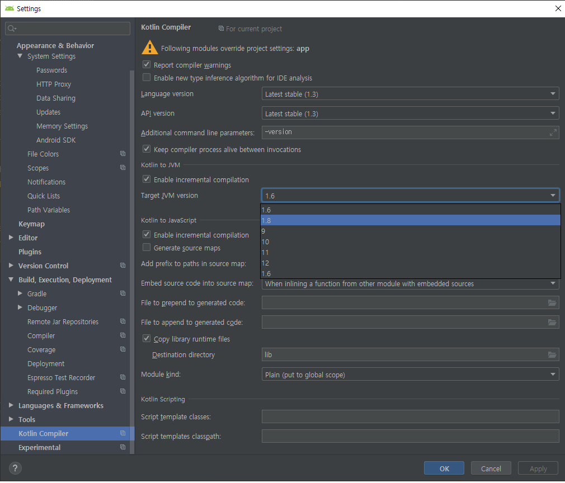The width and height of the screenshot is (565, 483).
Task: Open Path Variables settings page
Action: pos(49,210)
